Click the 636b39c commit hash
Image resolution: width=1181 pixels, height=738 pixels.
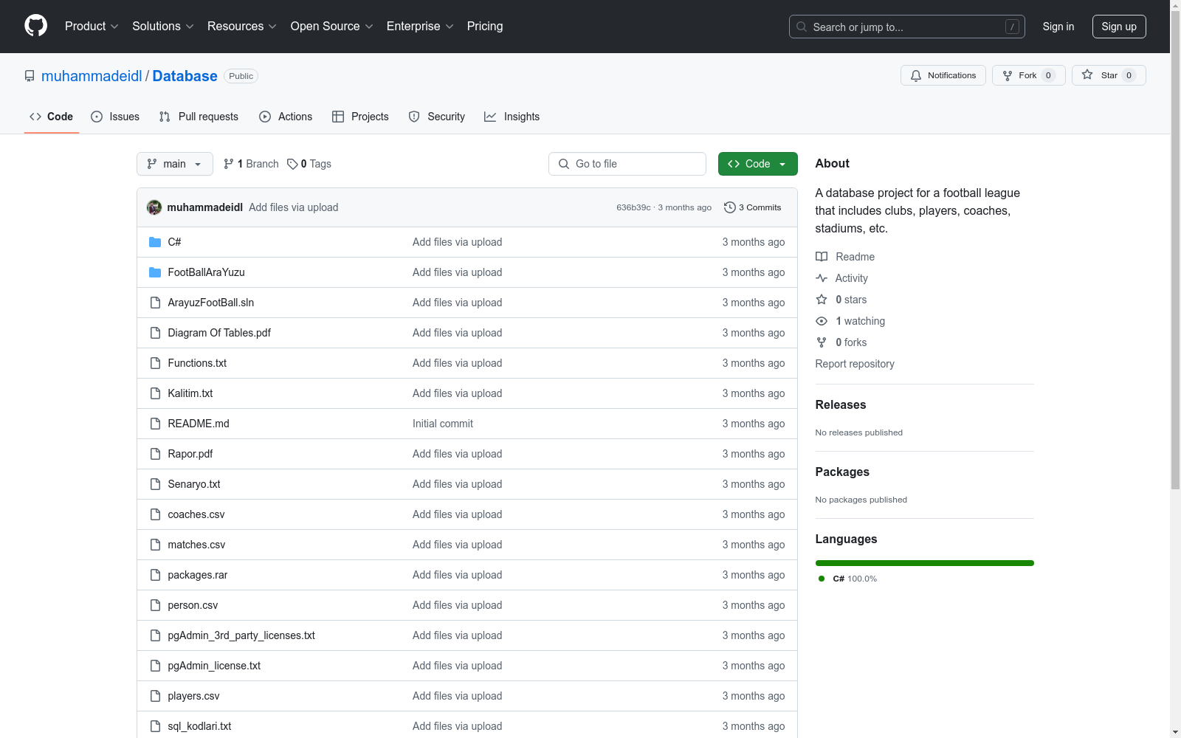click(x=633, y=207)
